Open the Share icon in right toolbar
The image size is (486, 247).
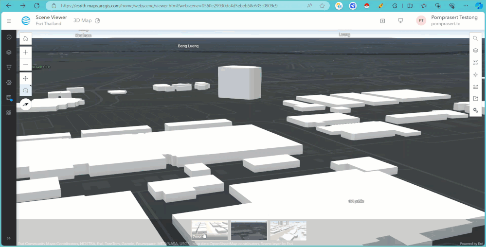[475, 99]
